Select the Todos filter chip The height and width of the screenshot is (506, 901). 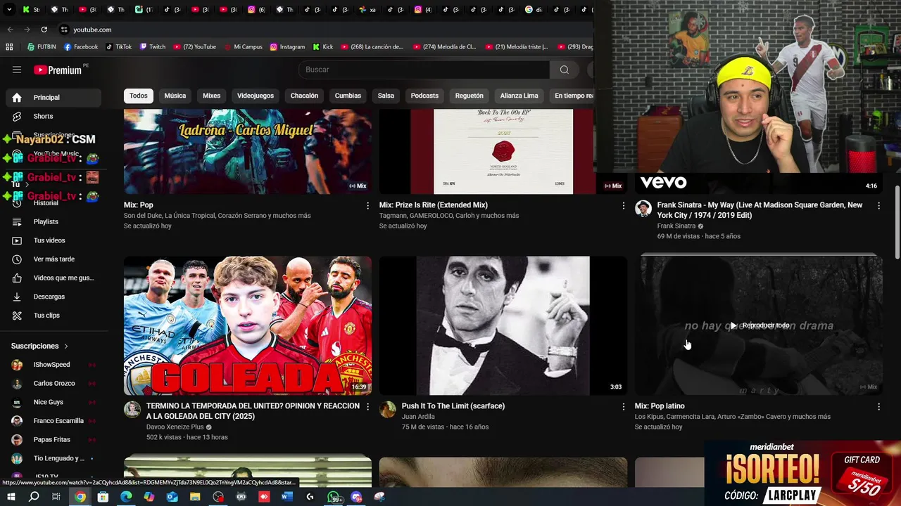tap(139, 96)
